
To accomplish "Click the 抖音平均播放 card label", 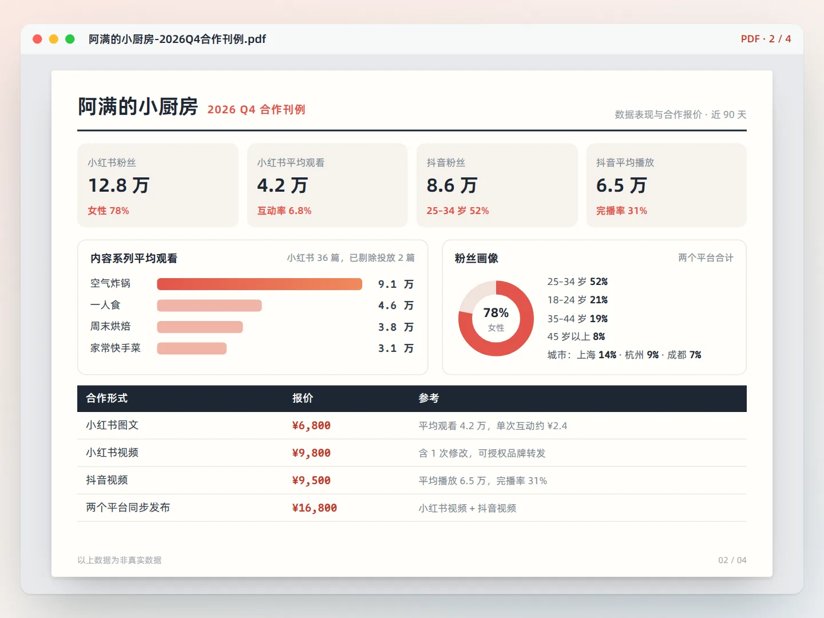I will 625,163.
